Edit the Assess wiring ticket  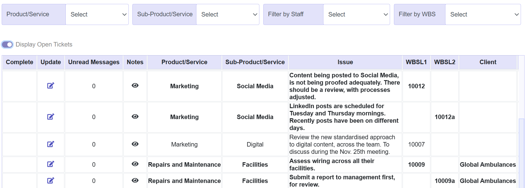(x=51, y=164)
